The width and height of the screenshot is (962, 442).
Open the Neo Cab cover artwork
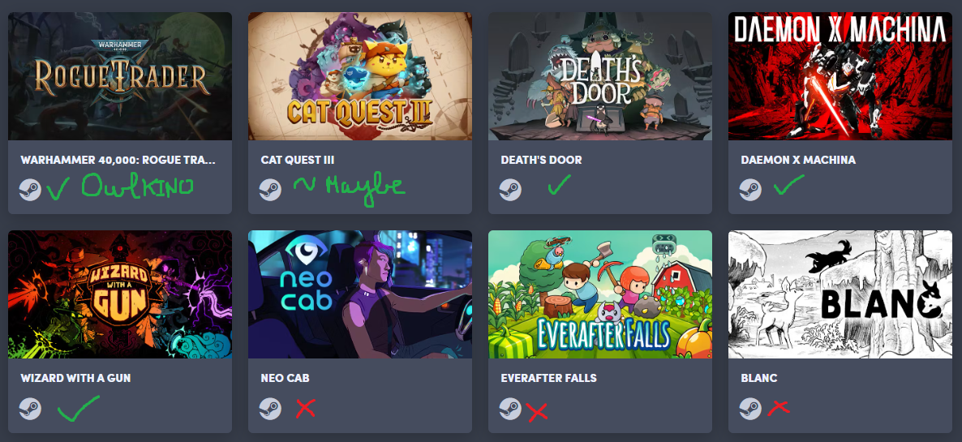click(x=360, y=294)
